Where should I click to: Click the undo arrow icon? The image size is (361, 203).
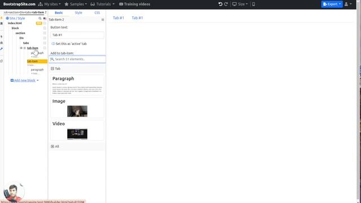pos(221,4)
